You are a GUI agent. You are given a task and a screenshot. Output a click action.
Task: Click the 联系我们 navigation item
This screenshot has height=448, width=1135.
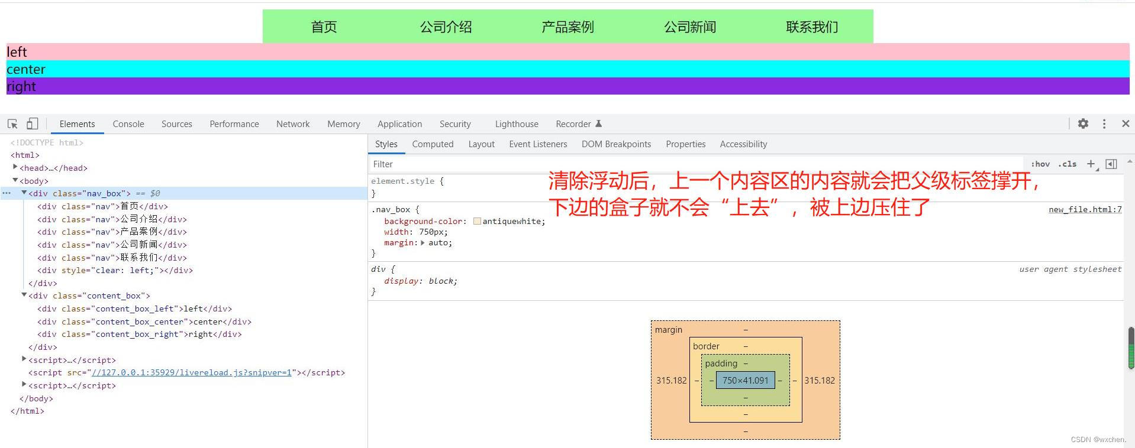point(812,27)
